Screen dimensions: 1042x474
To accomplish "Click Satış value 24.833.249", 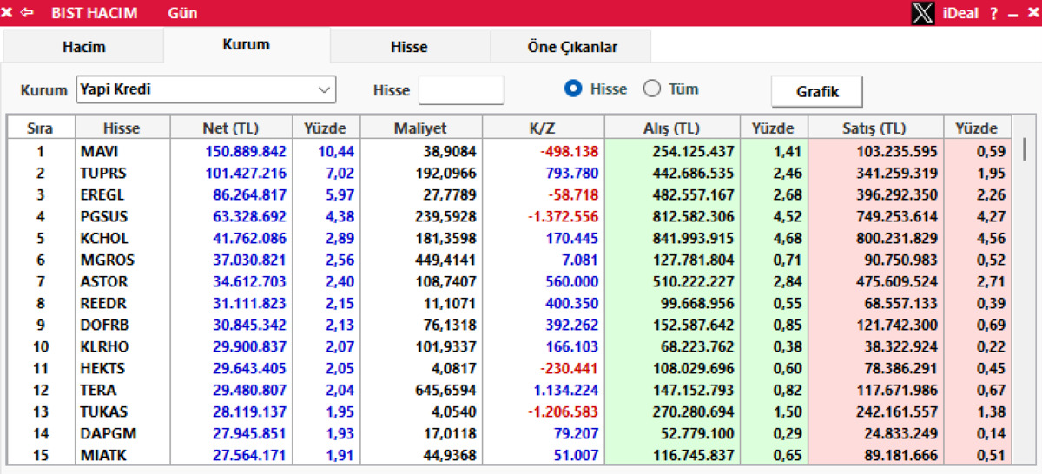I will pyautogui.click(x=900, y=433).
